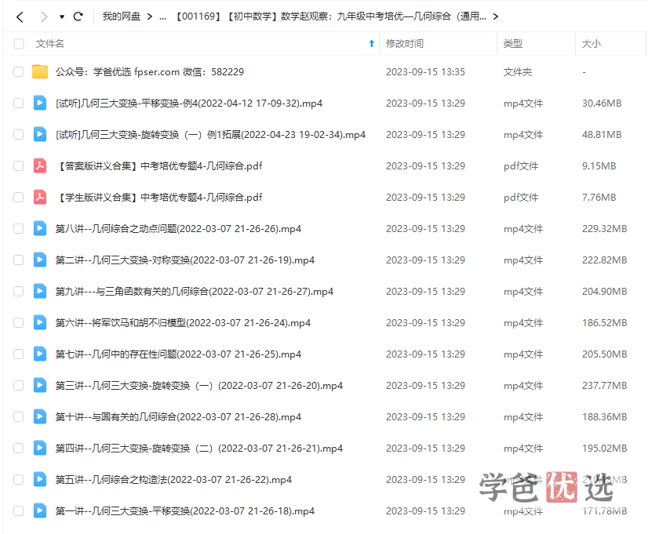Click the video icon of 第十讲 file
Screen dimensions: 648x534
(x=40, y=416)
